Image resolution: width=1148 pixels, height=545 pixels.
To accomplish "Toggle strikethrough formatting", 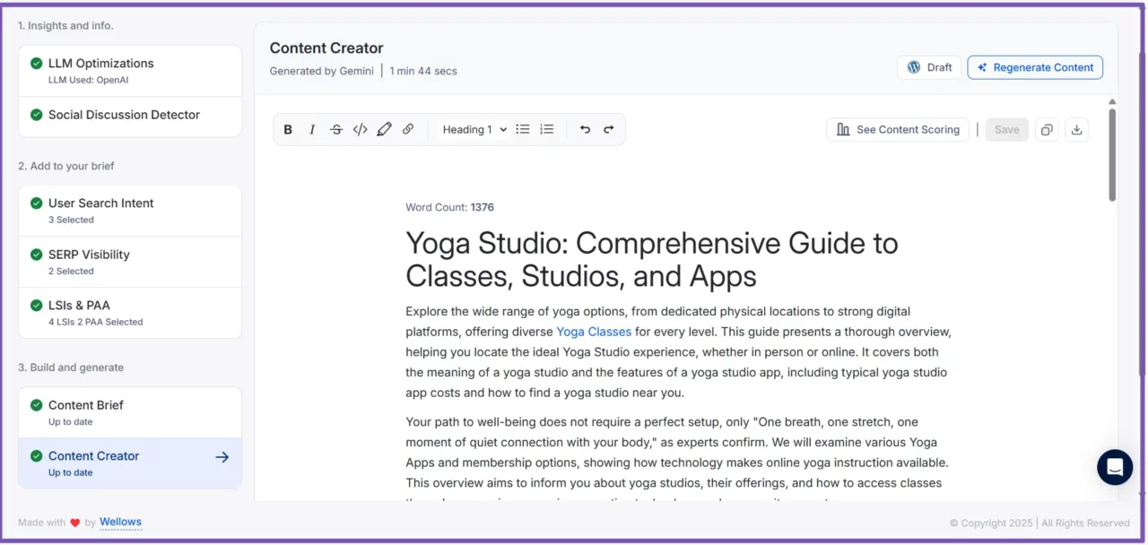I will pyautogui.click(x=335, y=129).
